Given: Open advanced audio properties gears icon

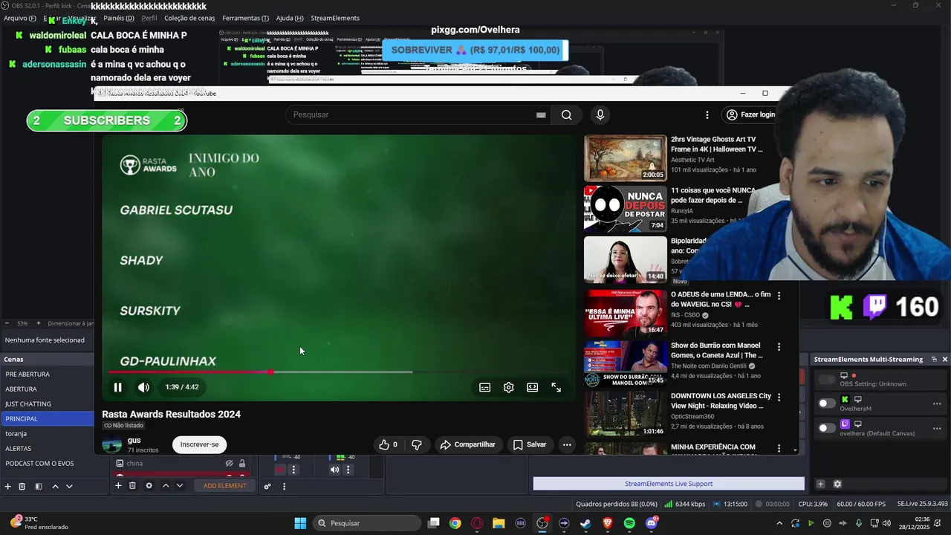Looking at the screenshot, I should pos(267,486).
